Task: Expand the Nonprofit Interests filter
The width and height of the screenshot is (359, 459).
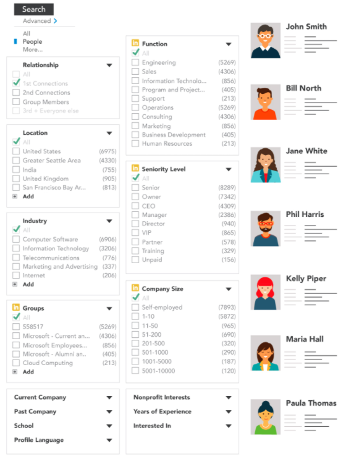Action: point(229,397)
